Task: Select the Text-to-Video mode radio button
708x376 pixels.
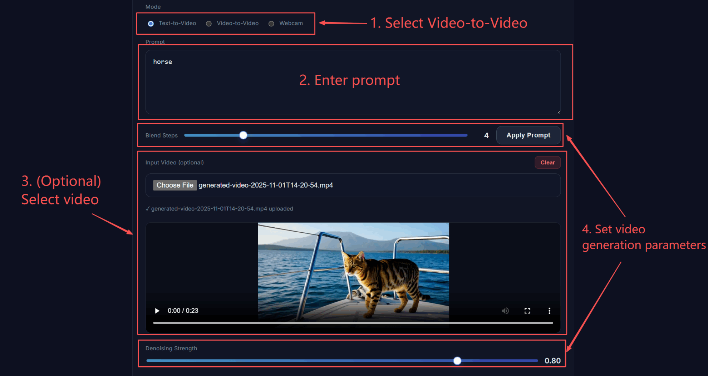Action: coord(151,24)
